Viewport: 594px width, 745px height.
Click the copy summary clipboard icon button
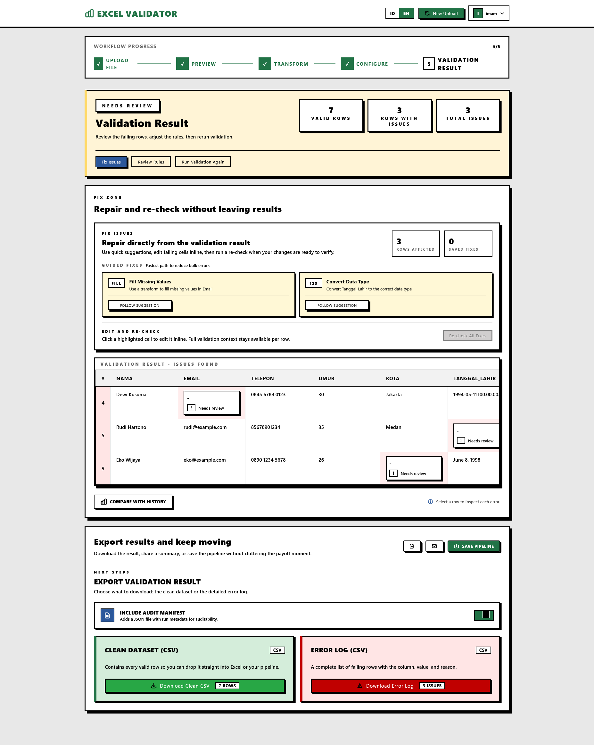click(412, 546)
